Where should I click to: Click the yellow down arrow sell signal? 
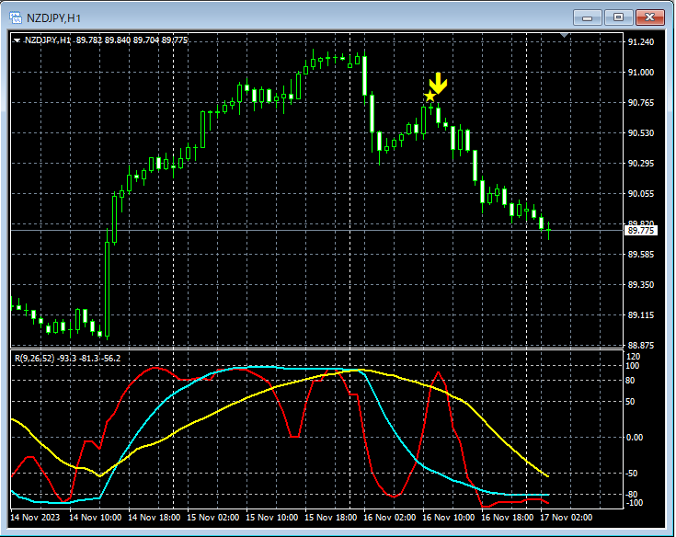[x=438, y=84]
